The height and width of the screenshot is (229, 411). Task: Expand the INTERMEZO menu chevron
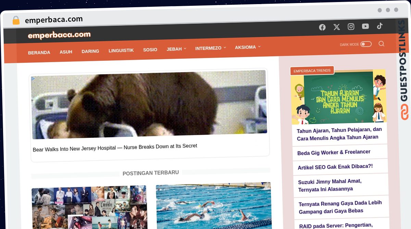click(x=225, y=48)
